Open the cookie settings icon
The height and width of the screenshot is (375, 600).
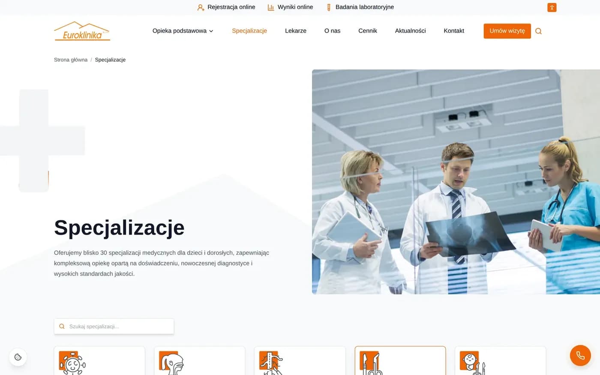tap(18, 357)
